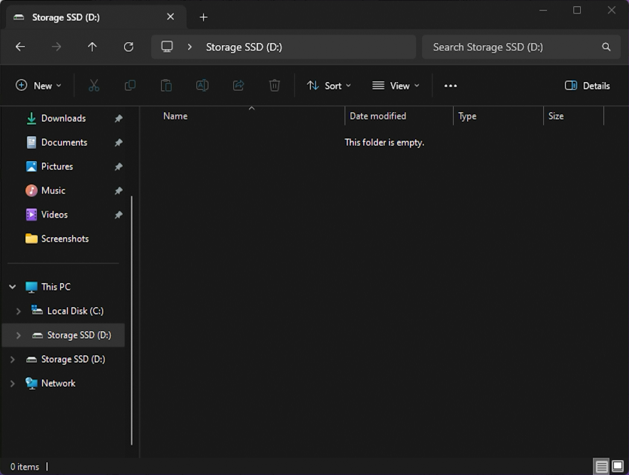The height and width of the screenshot is (475, 629).
Task: Sort by Date modified column header
Action: pos(378,116)
